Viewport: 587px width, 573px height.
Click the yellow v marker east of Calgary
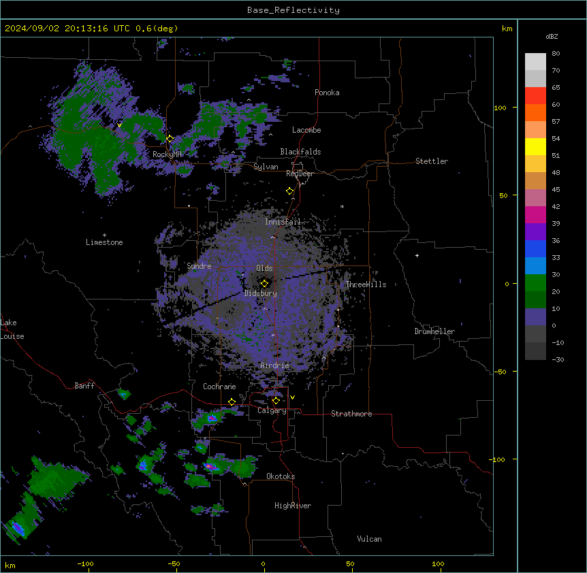click(x=292, y=397)
